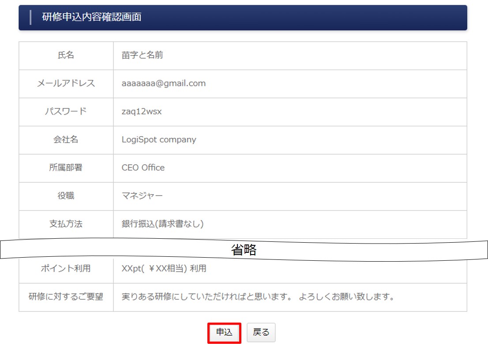Click the department value CEO Office
The image size is (488, 344).
143,168
